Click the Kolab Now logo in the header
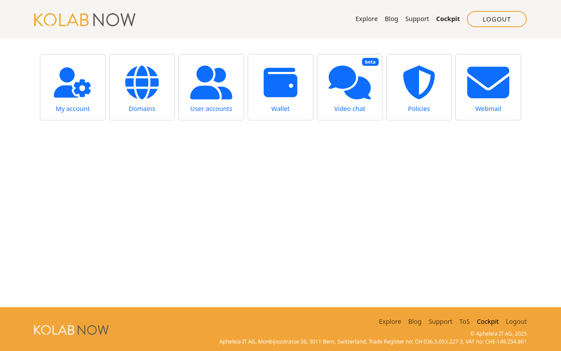 coord(85,19)
